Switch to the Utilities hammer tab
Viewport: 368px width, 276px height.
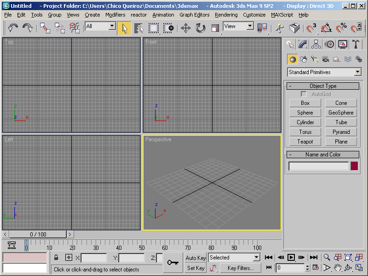tap(356, 44)
